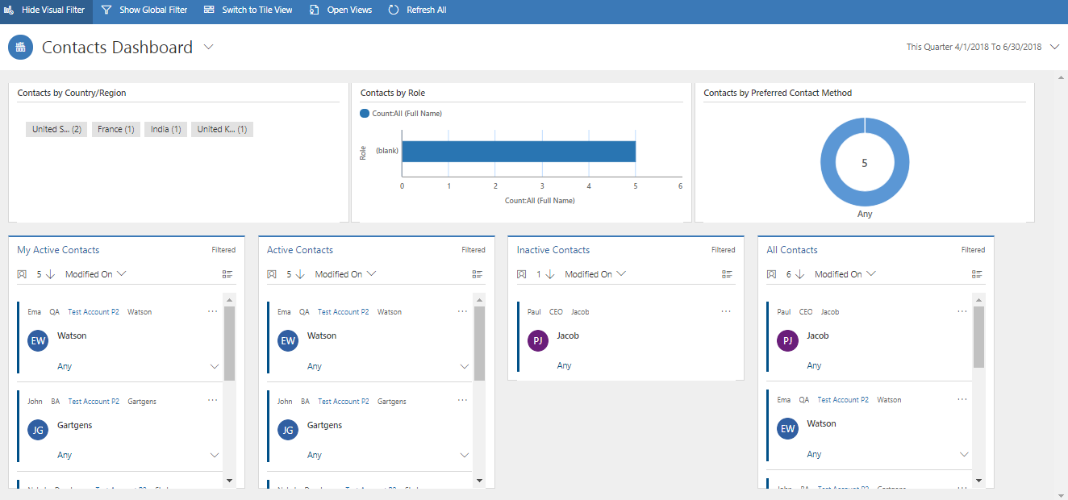
Task: Click the Contacts Dashboard circular icon
Action: click(x=20, y=48)
